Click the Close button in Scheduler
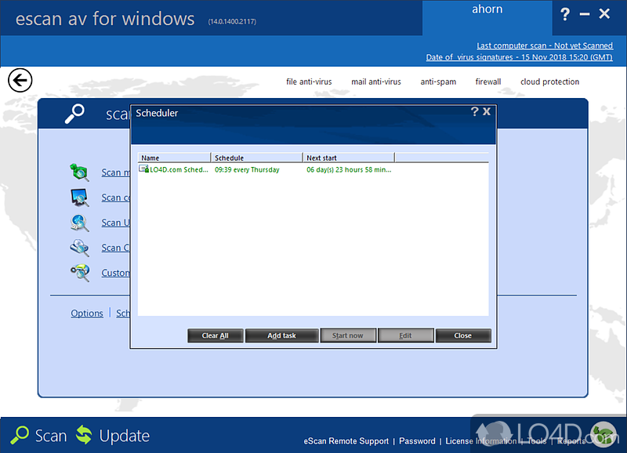Viewport: 627px width, 453px height. (x=462, y=335)
